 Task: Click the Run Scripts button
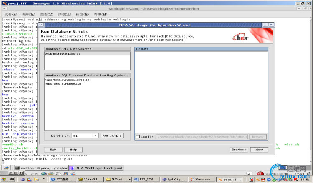112,135
